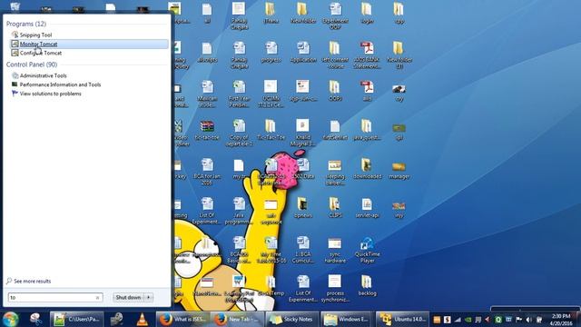Open the 1.BCA Curricul... Word document

(302, 250)
